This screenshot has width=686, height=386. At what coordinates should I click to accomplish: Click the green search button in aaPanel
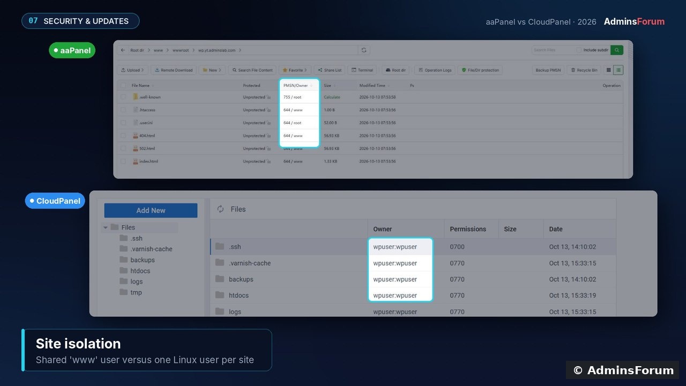pos(617,50)
